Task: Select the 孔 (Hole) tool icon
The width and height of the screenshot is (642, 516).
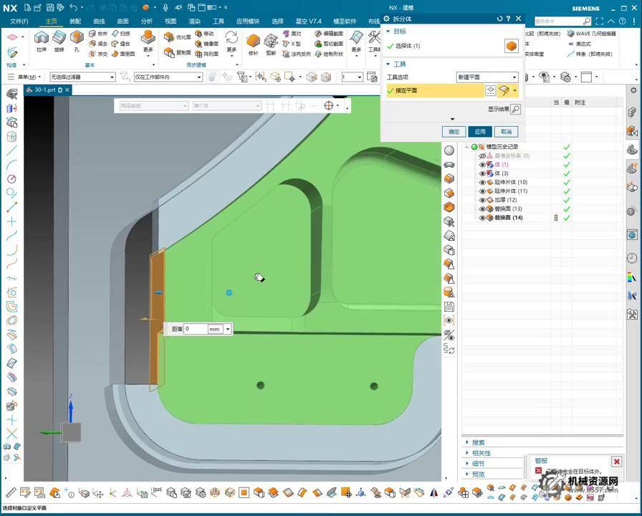Action: coord(77,38)
